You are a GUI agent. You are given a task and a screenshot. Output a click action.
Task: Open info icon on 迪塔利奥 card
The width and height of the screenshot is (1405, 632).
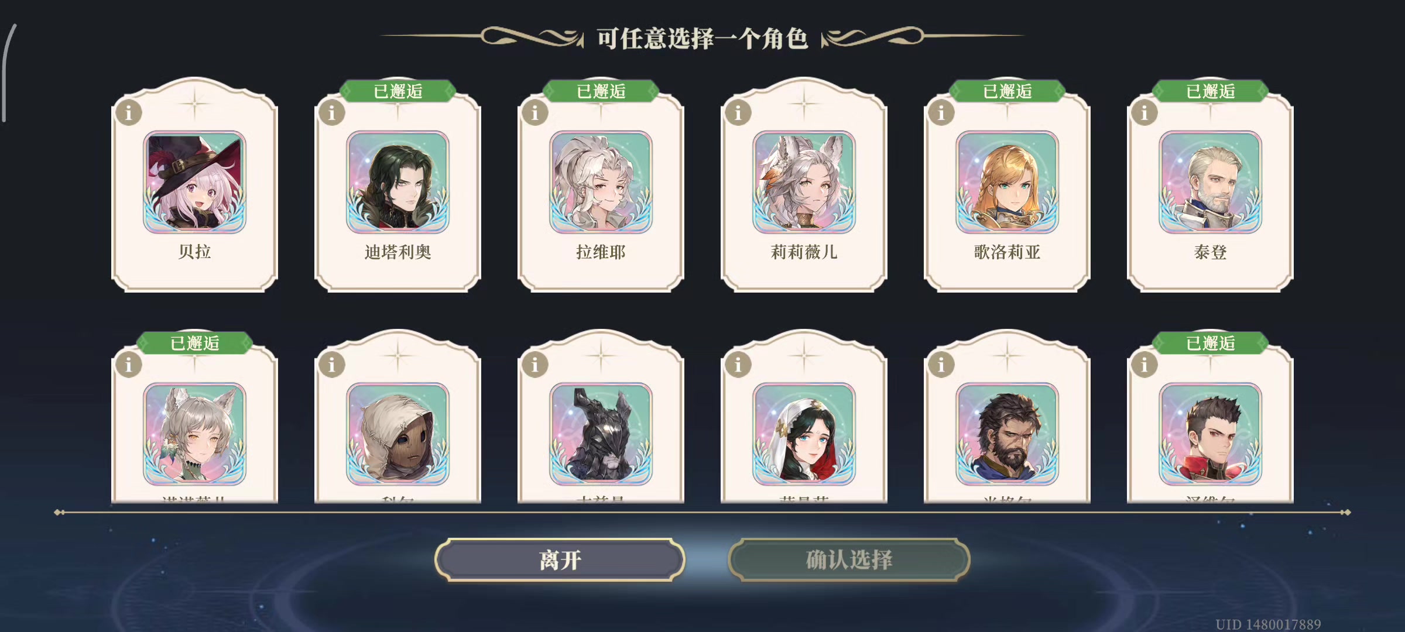332,112
